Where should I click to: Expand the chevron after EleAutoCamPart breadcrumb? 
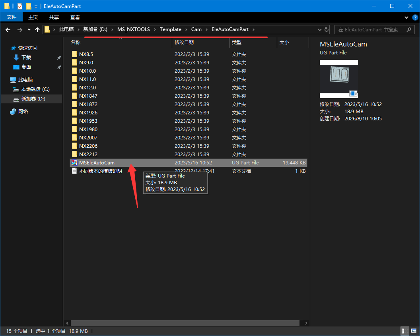(x=253, y=29)
